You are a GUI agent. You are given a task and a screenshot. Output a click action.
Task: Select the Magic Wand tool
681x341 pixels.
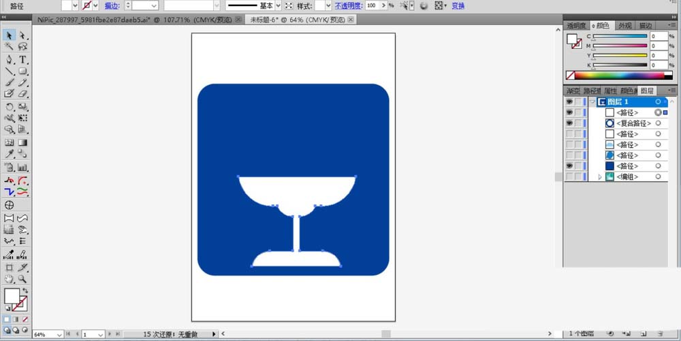click(x=9, y=47)
